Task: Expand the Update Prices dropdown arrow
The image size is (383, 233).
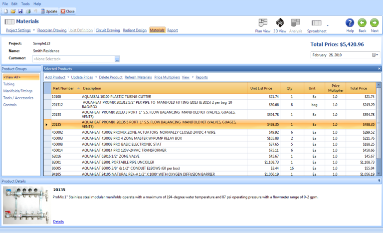Action: click(96, 77)
